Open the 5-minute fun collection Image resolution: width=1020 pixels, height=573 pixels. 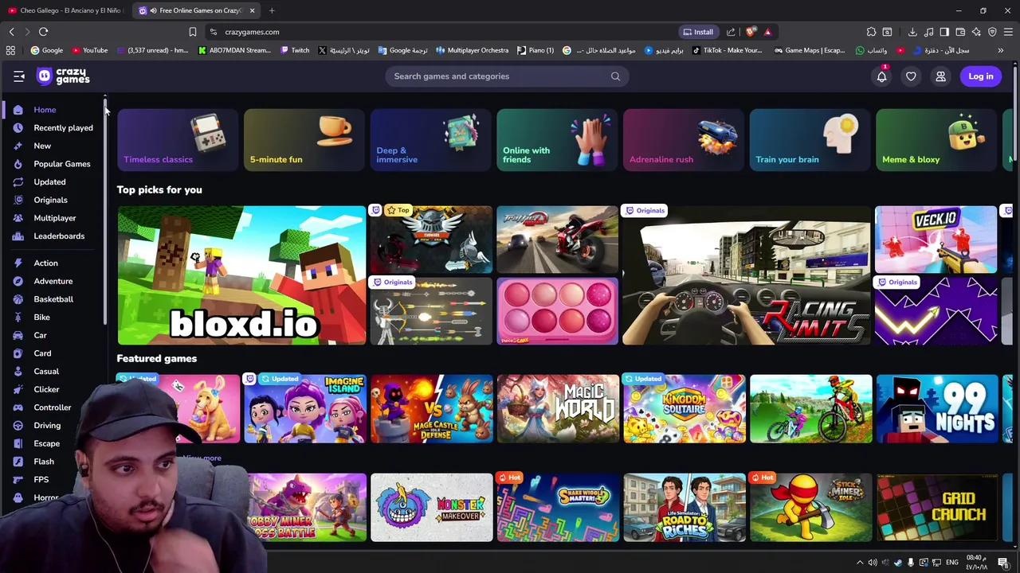tap(304, 140)
